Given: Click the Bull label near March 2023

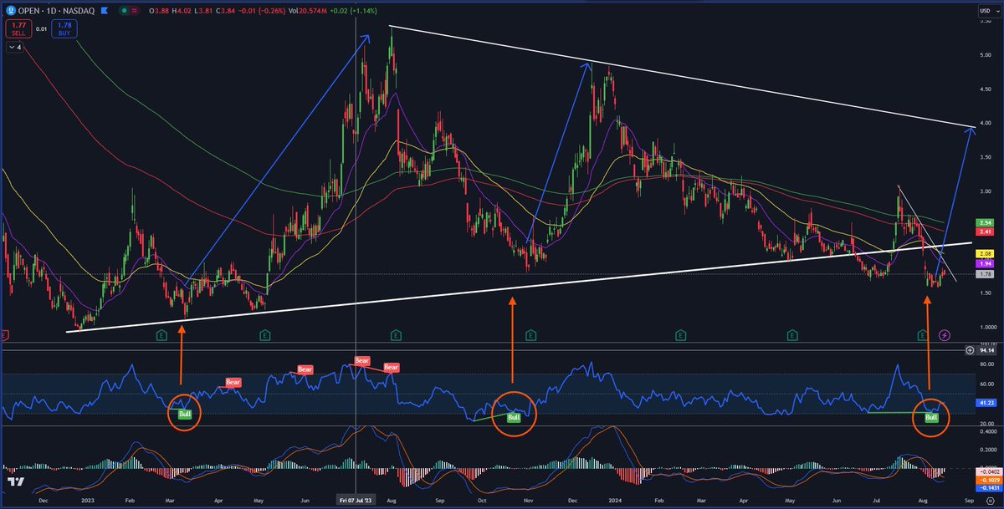Looking at the screenshot, I should click(185, 414).
